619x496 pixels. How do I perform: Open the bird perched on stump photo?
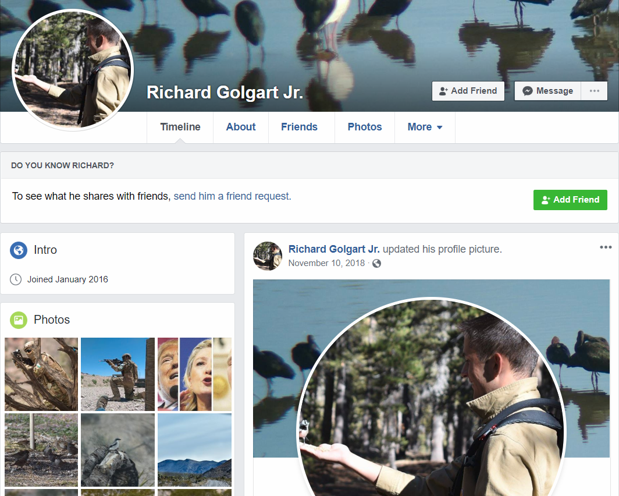click(118, 450)
